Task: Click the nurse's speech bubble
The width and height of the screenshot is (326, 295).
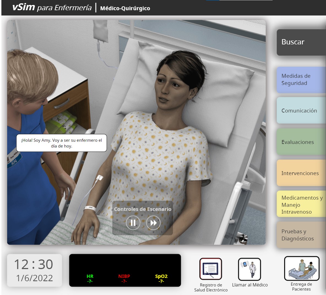Action: pos(61,143)
